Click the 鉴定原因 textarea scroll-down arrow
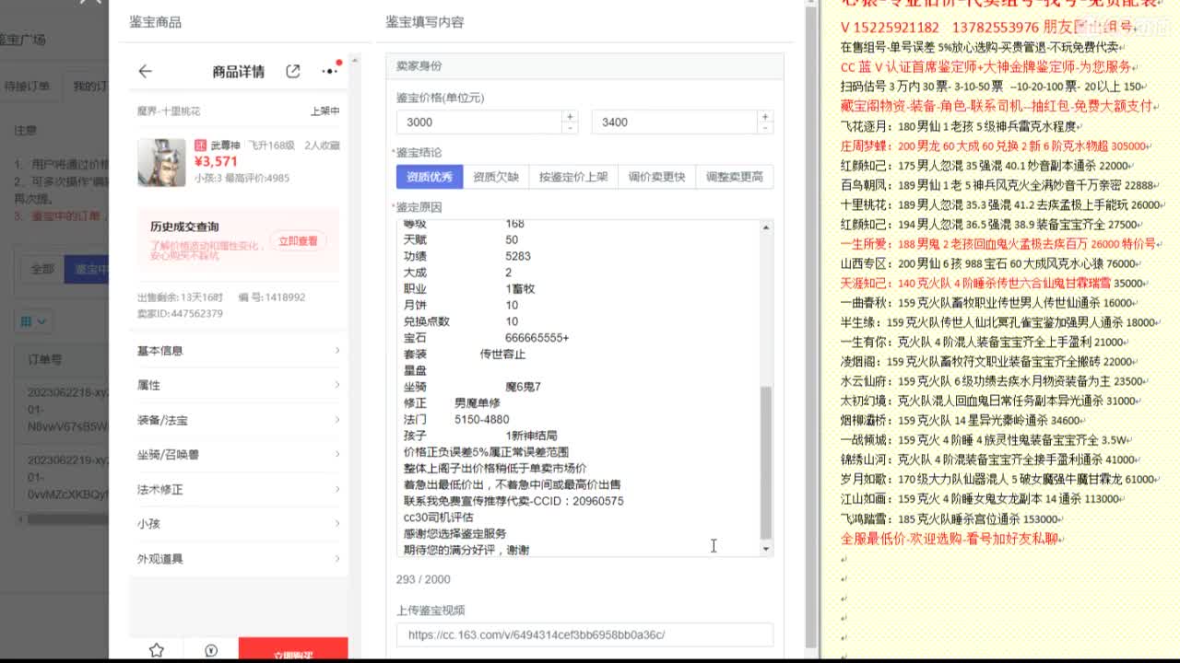The width and height of the screenshot is (1180, 663). coord(766,549)
